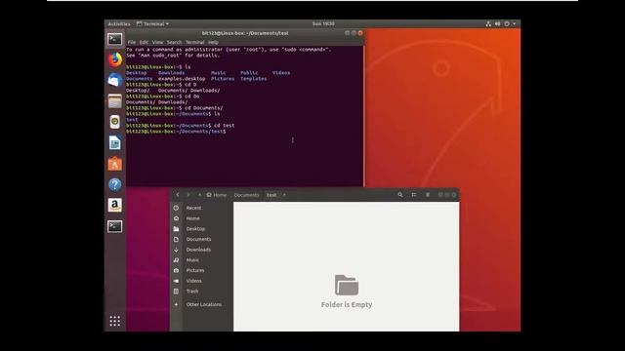Select Pictures in Files sidebar
The image size is (625, 351).
pyautogui.click(x=195, y=270)
